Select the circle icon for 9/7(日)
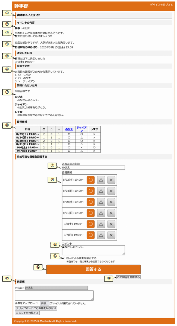 pos(90,235)
